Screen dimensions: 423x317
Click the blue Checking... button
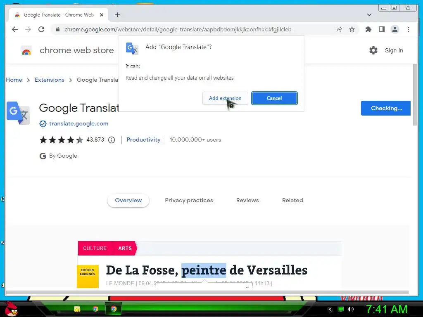click(386, 108)
